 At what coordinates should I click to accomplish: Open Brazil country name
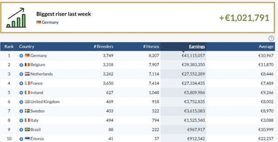pos(35,130)
